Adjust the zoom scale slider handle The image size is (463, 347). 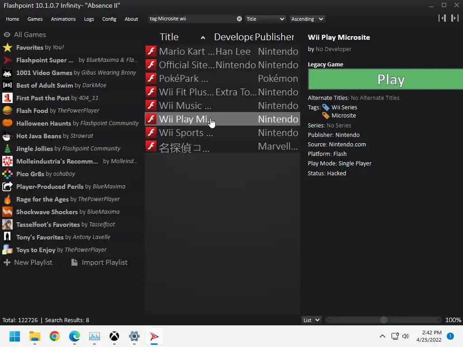pyautogui.click(x=383, y=320)
